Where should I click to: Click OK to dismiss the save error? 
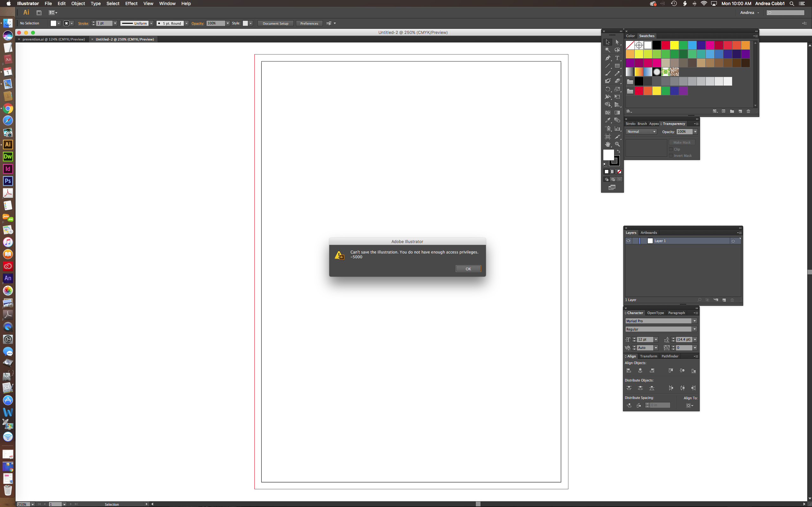(x=468, y=269)
